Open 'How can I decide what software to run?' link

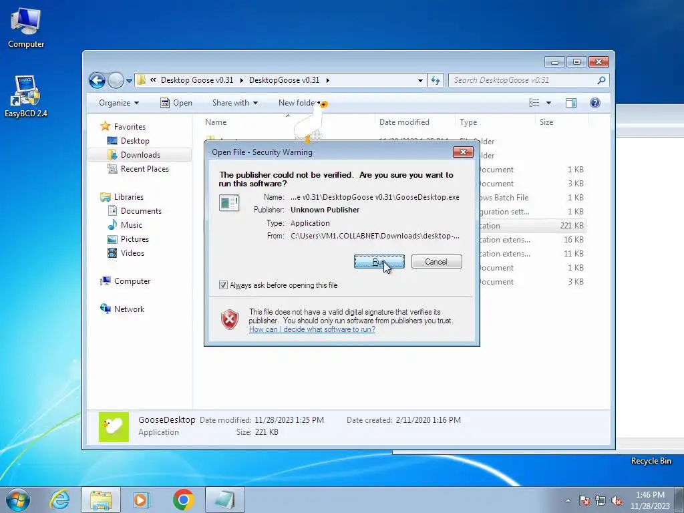click(x=312, y=329)
